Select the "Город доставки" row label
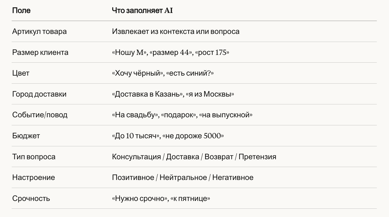The width and height of the screenshot is (389, 217). click(x=39, y=94)
